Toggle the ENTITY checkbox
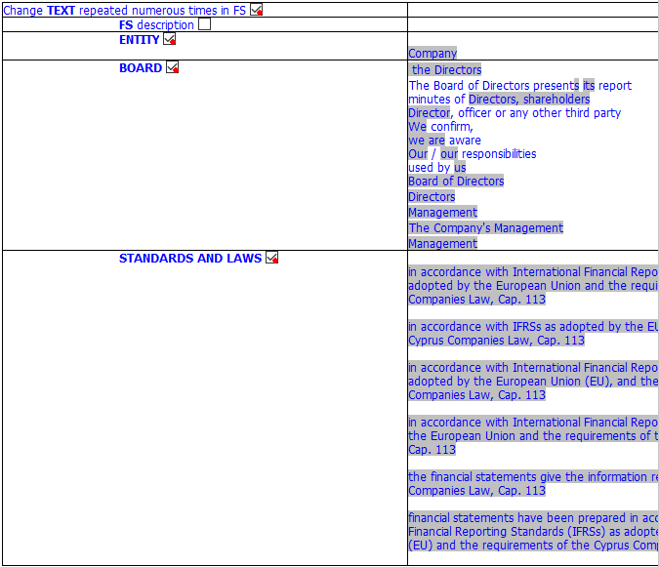 [x=169, y=39]
